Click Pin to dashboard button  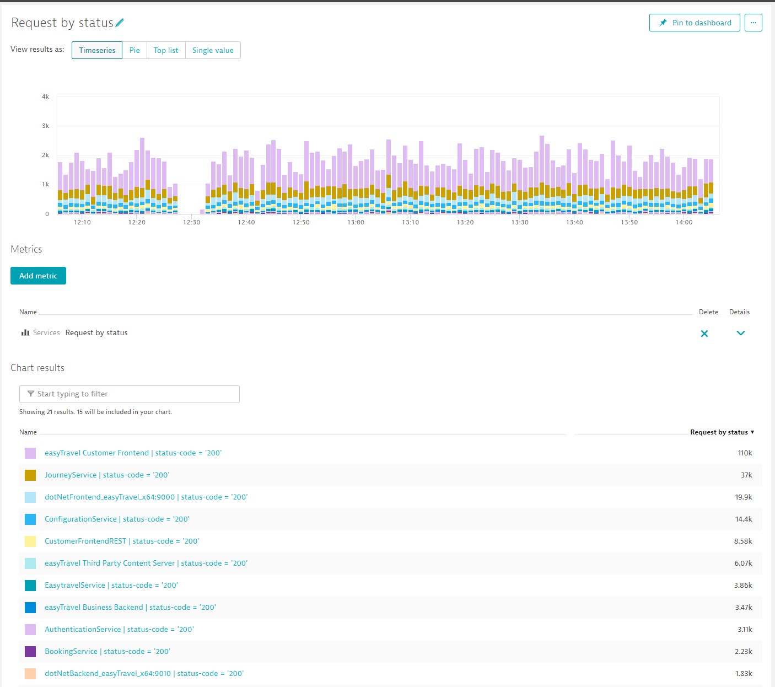coord(695,23)
